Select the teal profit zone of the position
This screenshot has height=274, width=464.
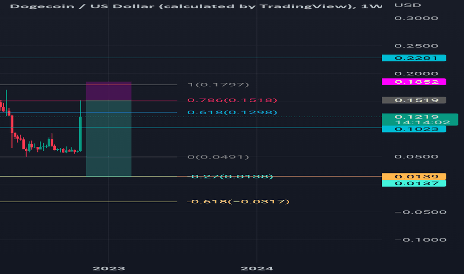(109, 138)
